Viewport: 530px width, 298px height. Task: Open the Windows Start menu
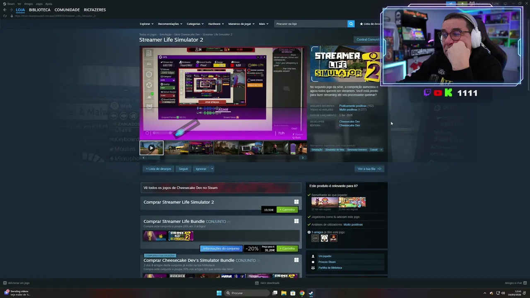point(219,293)
